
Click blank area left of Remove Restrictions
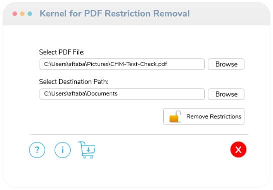pyautogui.click(x=101, y=116)
